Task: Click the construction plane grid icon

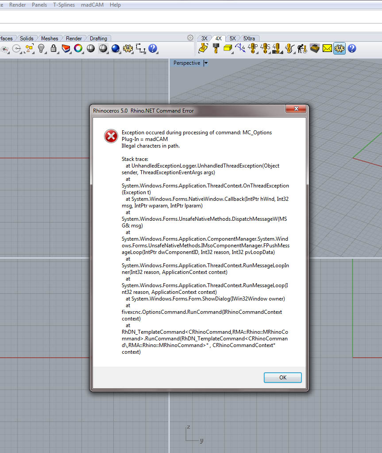Action: (x=4, y=49)
